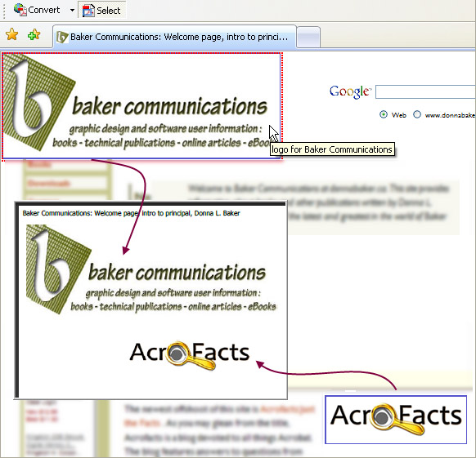476x458 pixels.
Task: Click the blurred Downloads sidebar link
Action: [48, 184]
